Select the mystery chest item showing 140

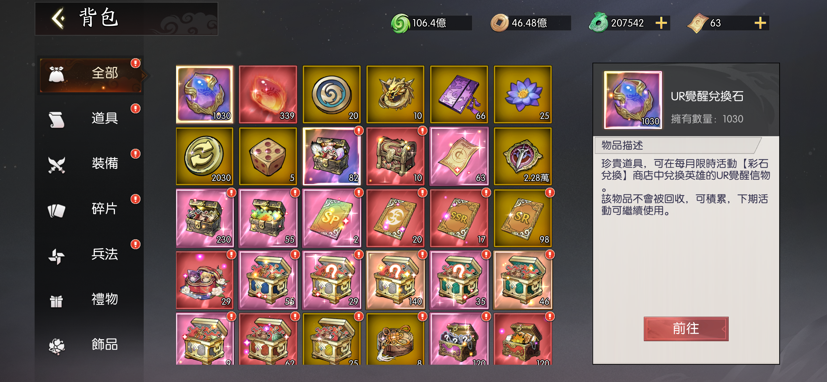click(395, 280)
